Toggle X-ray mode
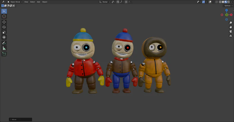The height and width of the screenshot is (122, 234). pyautogui.click(x=216, y=2)
